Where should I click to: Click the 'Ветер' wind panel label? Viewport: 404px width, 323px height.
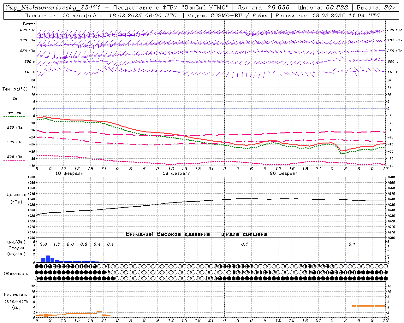(29, 24)
